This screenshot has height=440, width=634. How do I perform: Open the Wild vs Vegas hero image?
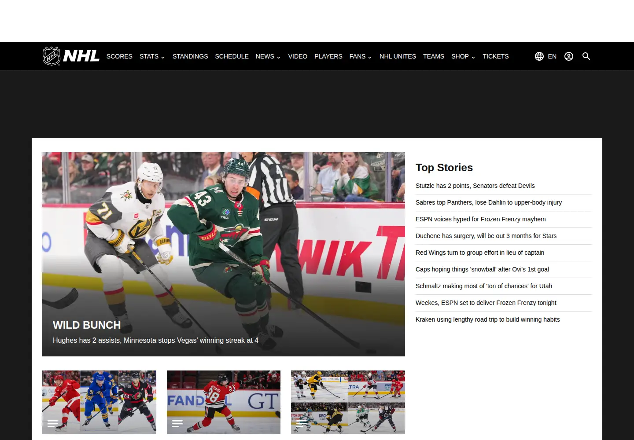224,254
